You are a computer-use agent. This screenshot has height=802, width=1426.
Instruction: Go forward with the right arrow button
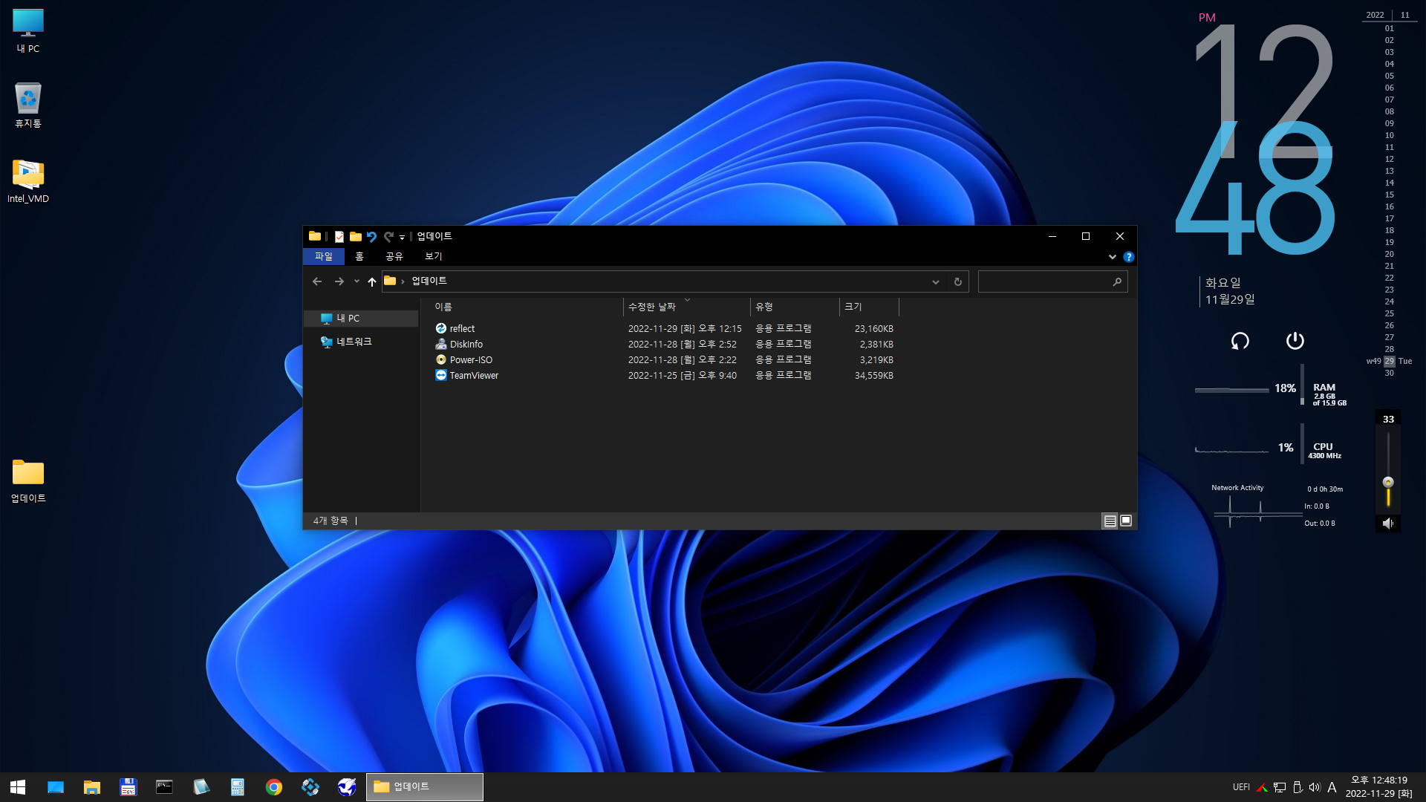[339, 281]
